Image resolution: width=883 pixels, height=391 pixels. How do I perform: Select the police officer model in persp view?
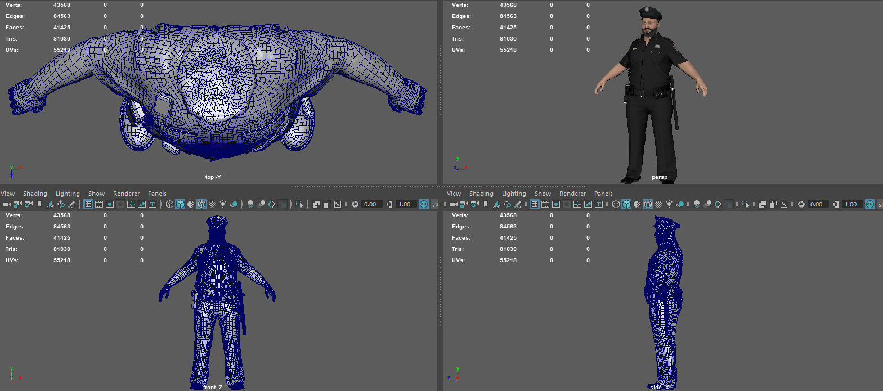point(652,96)
